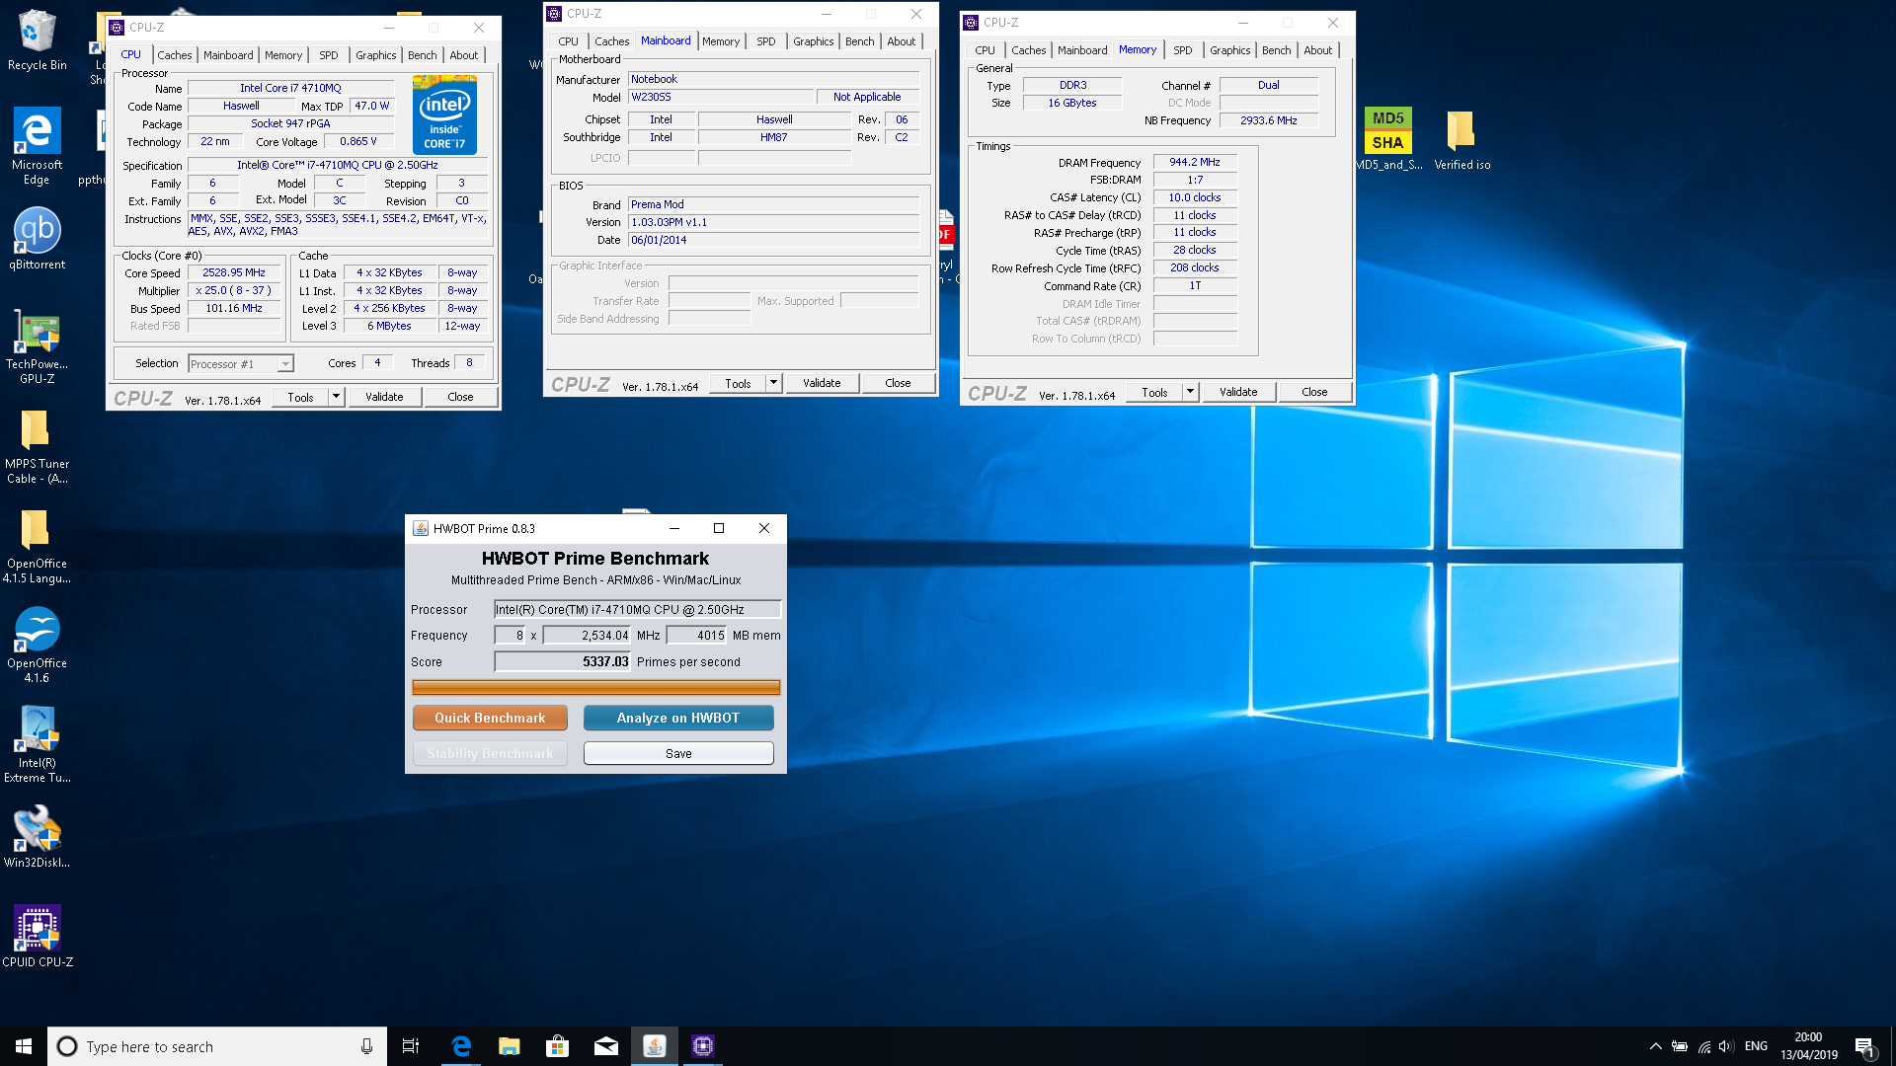Screen dimensions: 1896x1066
Task: Click the Intel Core i7 4710MQ name value
Action: click(290, 88)
